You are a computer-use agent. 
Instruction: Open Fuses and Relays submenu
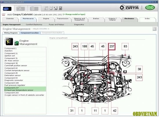57,25
